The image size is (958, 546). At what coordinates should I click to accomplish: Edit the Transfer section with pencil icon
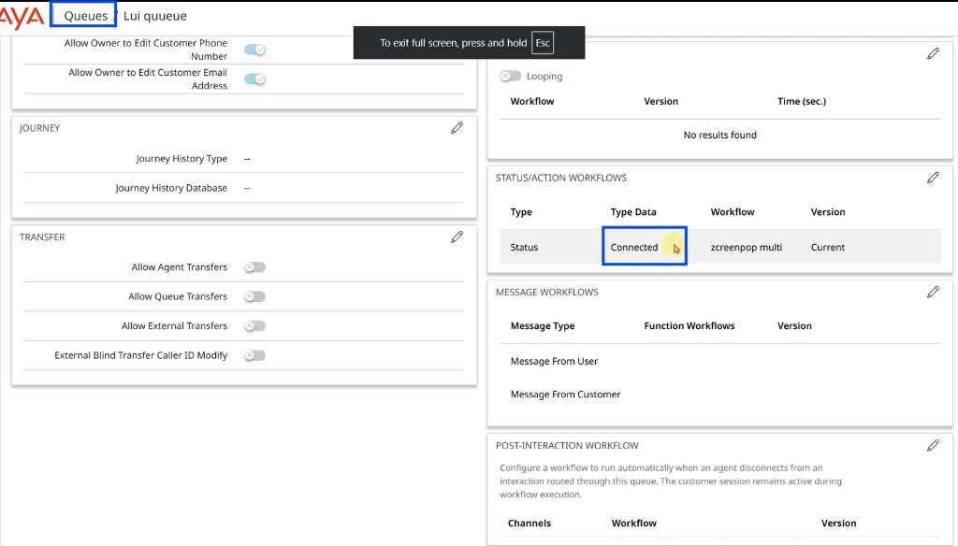coord(457,237)
